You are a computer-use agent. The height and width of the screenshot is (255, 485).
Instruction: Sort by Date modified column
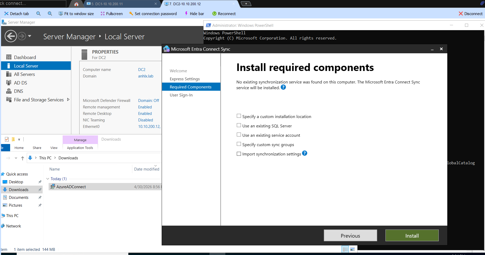[x=147, y=169]
